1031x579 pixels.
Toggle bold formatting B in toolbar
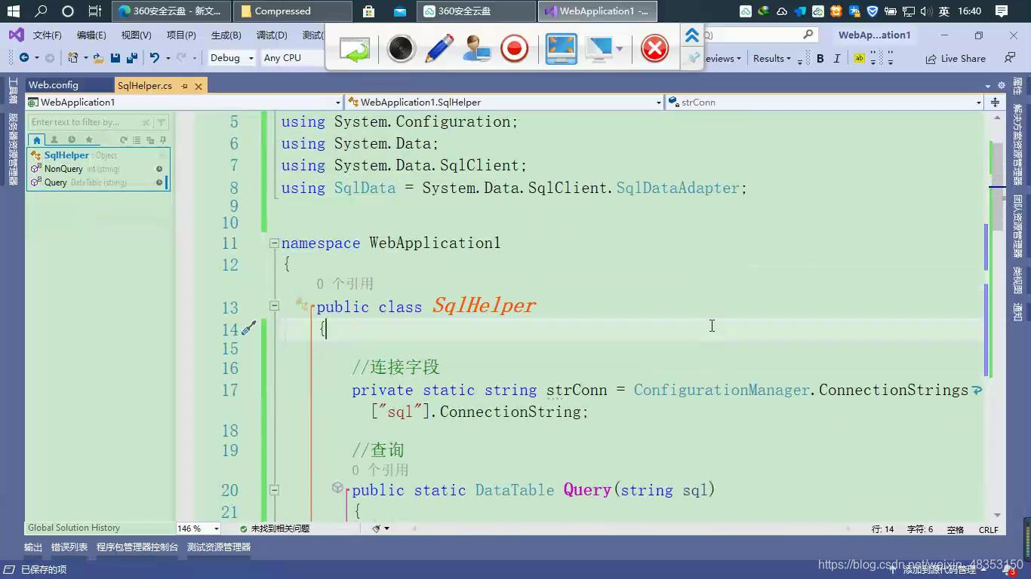[820, 58]
